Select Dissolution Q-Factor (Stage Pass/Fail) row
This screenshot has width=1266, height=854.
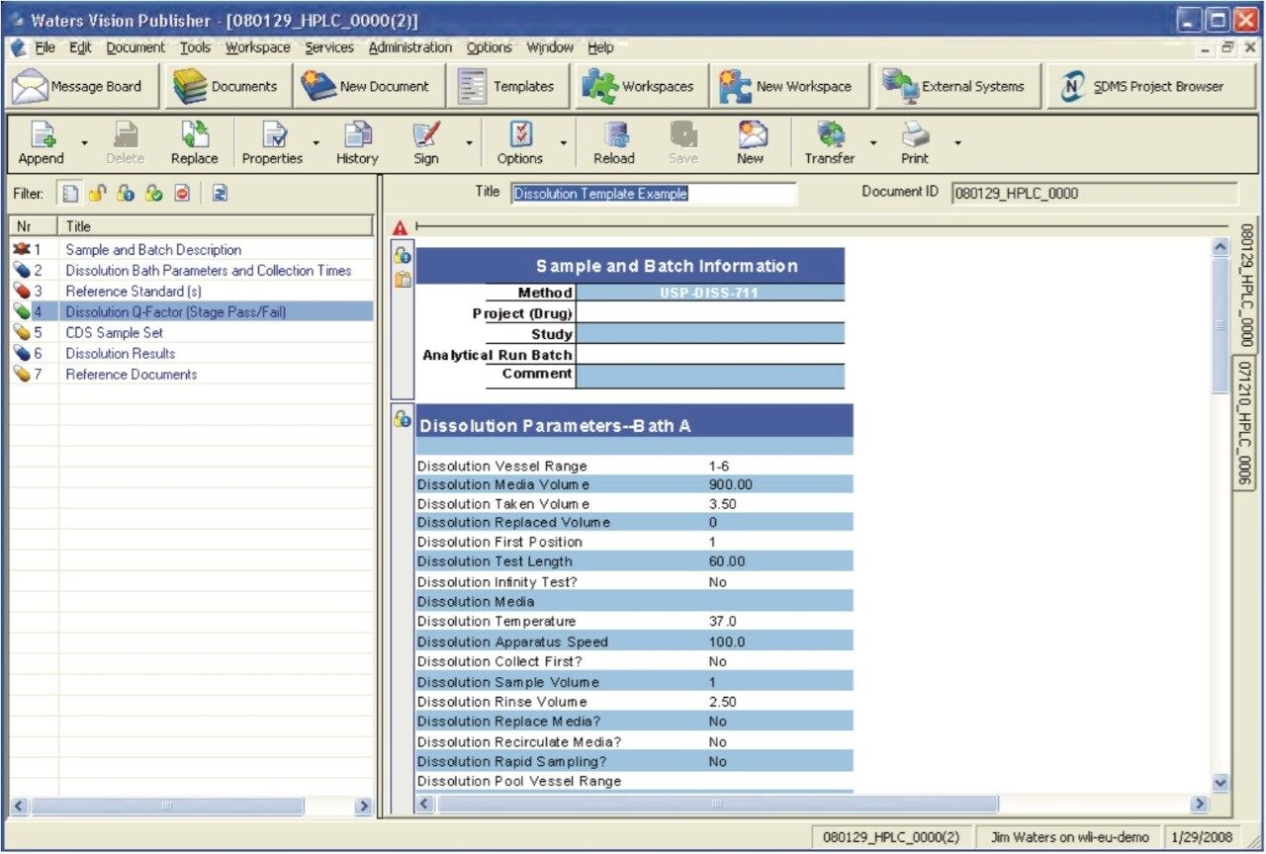click(x=191, y=311)
